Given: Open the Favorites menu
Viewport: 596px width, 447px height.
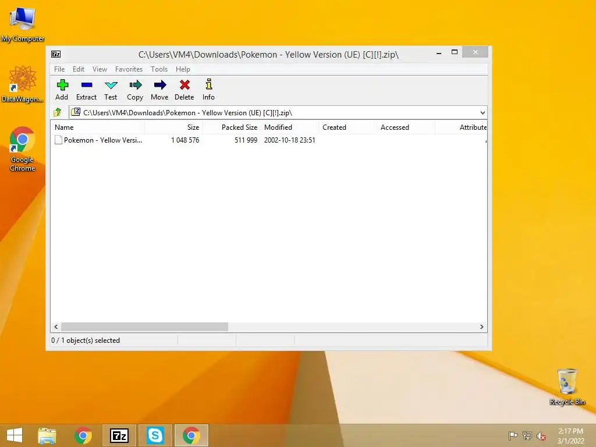Looking at the screenshot, I should click(x=129, y=69).
